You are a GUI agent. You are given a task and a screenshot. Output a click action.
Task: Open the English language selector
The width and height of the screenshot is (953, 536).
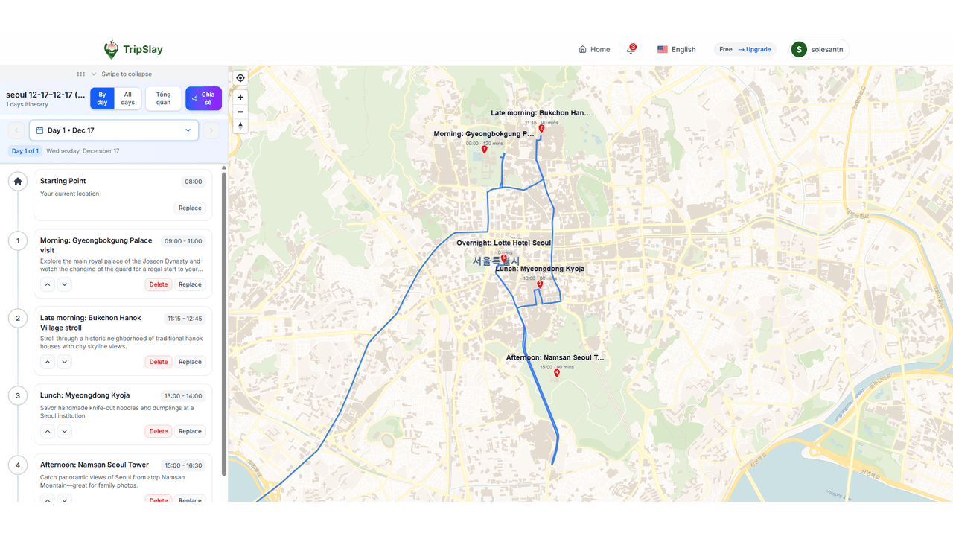click(x=676, y=50)
